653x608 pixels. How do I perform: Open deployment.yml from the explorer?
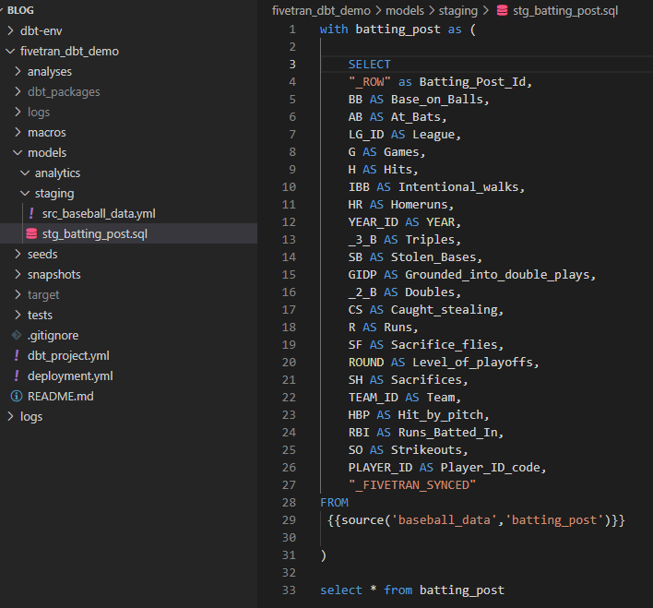(70, 376)
